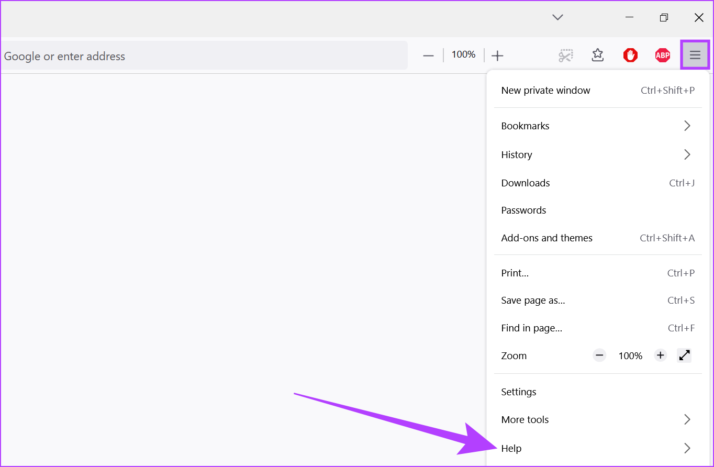The height and width of the screenshot is (467, 714).
Task: Zoom out using toolbar minus icon
Action: pos(428,55)
